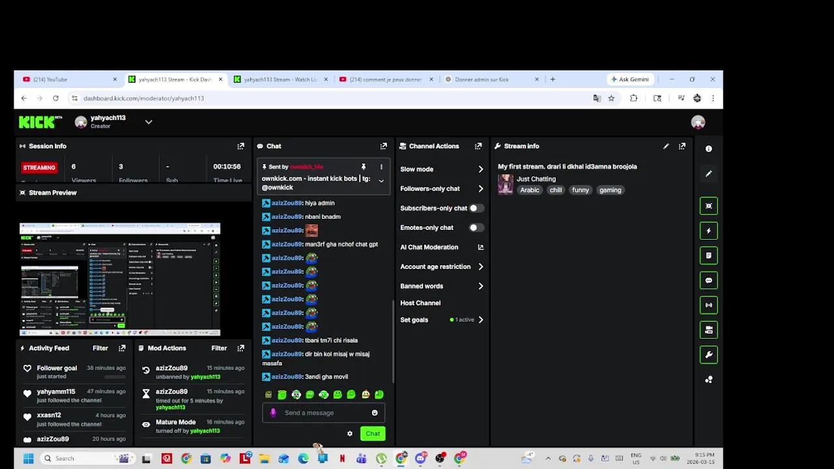Screen dimensions: 834x469
Task: Click the Arabic stream tag
Action: (x=530, y=190)
